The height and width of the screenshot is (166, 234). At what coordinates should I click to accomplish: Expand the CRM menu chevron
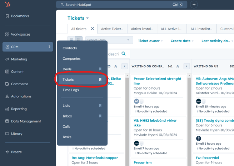[x=49, y=47]
